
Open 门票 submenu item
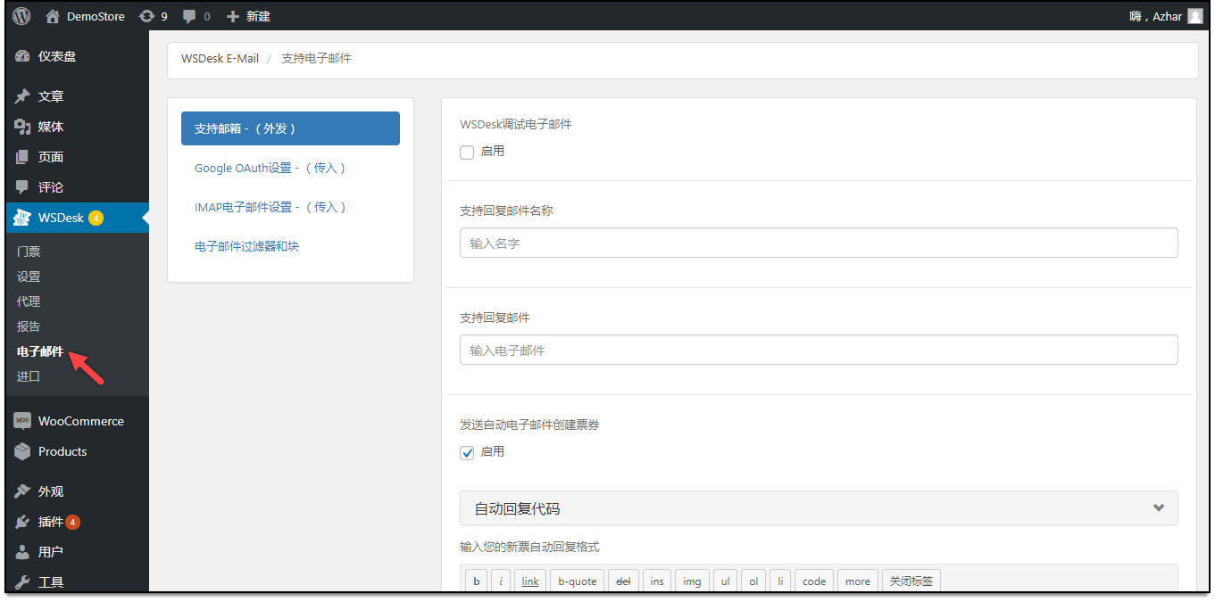pos(29,252)
